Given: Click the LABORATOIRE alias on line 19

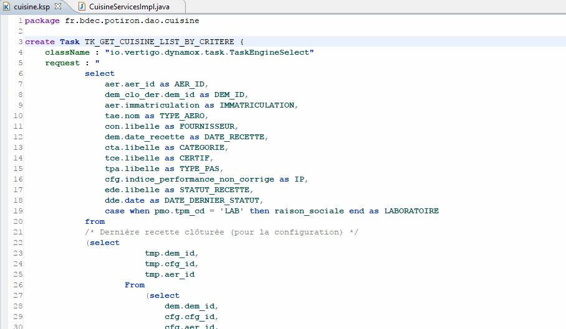Looking at the screenshot, I should click(411, 211).
